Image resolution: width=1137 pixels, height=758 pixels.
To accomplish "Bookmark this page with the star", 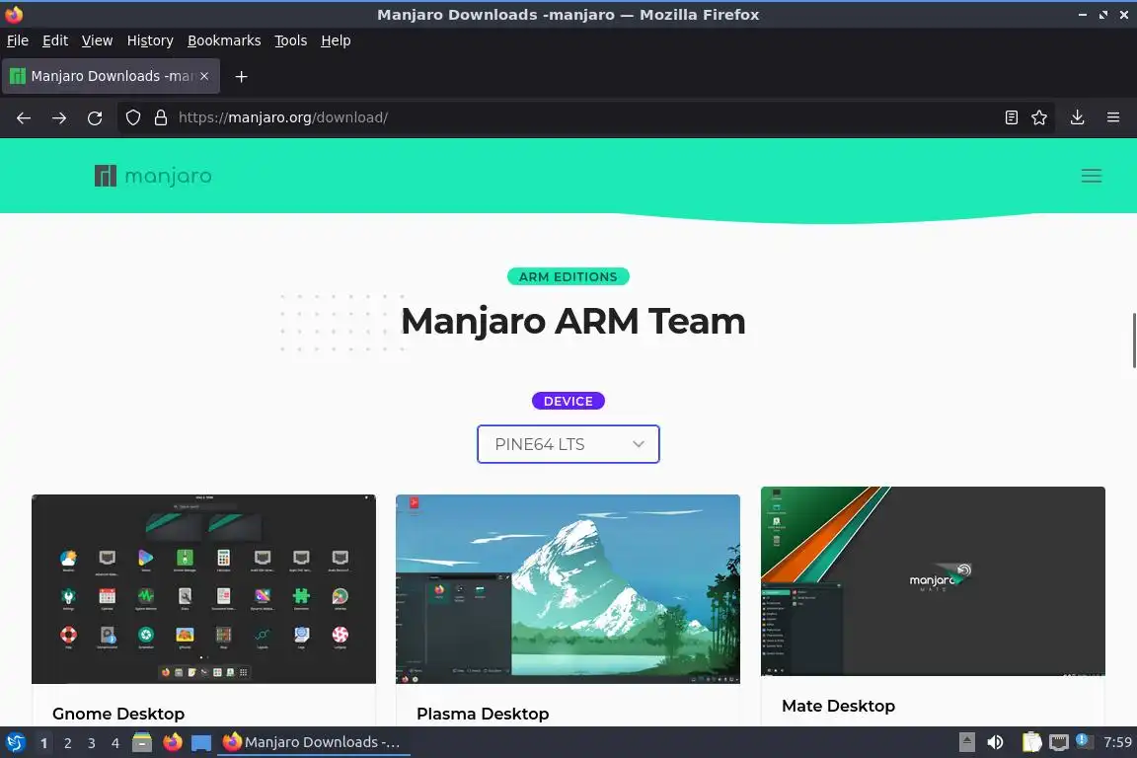I will (1039, 117).
